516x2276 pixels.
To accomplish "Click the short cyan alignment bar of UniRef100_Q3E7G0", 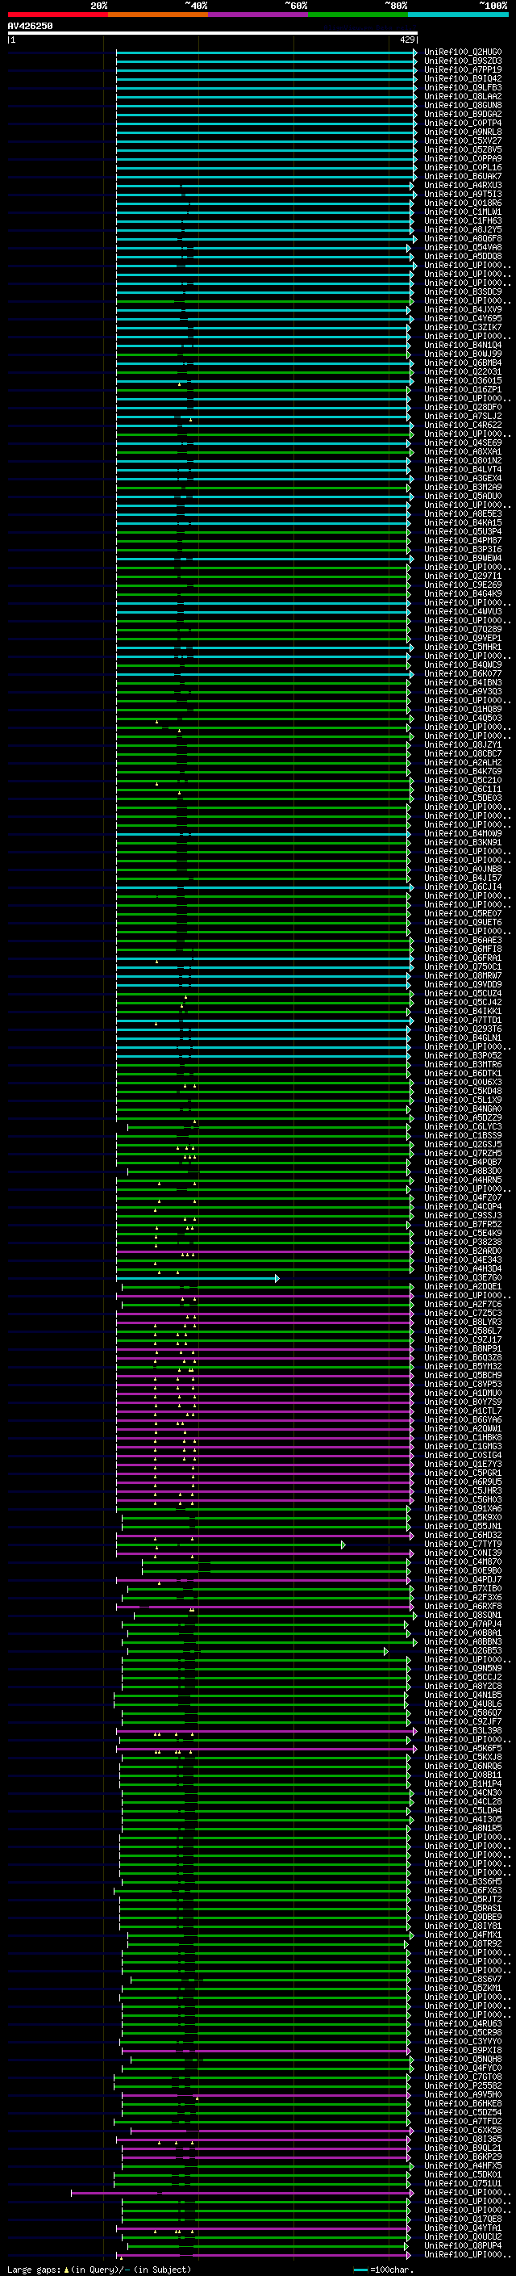I will click(198, 1277).
